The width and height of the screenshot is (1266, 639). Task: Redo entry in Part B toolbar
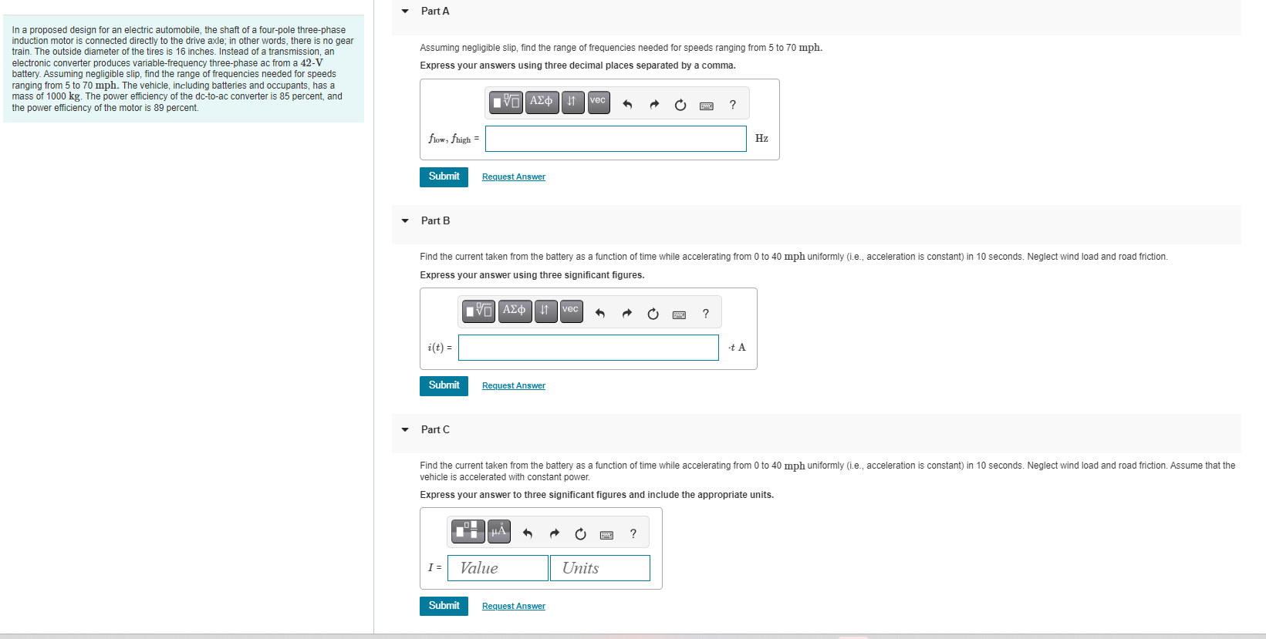pyautogui.click(x=627, y=314)
